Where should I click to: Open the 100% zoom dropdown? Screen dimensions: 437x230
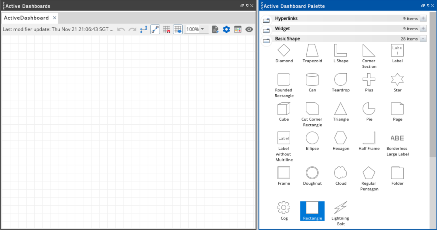click(x=203, y=29)
